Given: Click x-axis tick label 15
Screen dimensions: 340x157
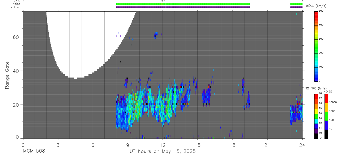Looking at the screenshot, I should (x=198, y=145).
